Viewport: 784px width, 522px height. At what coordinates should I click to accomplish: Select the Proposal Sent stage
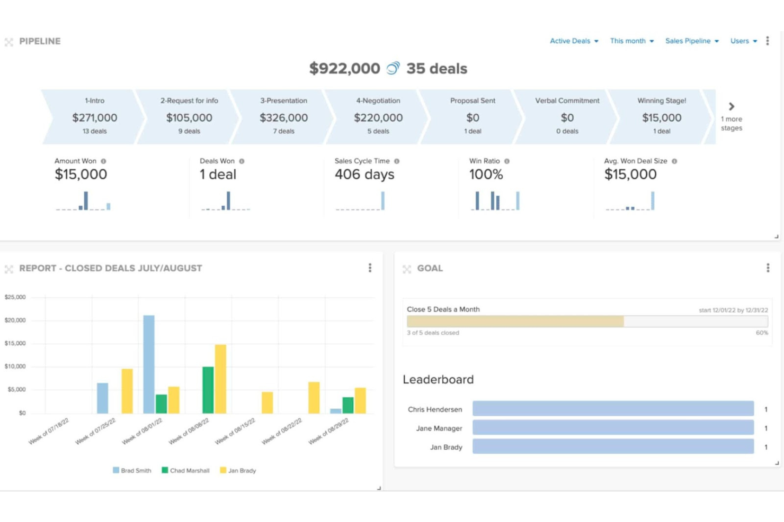[473, 117]
